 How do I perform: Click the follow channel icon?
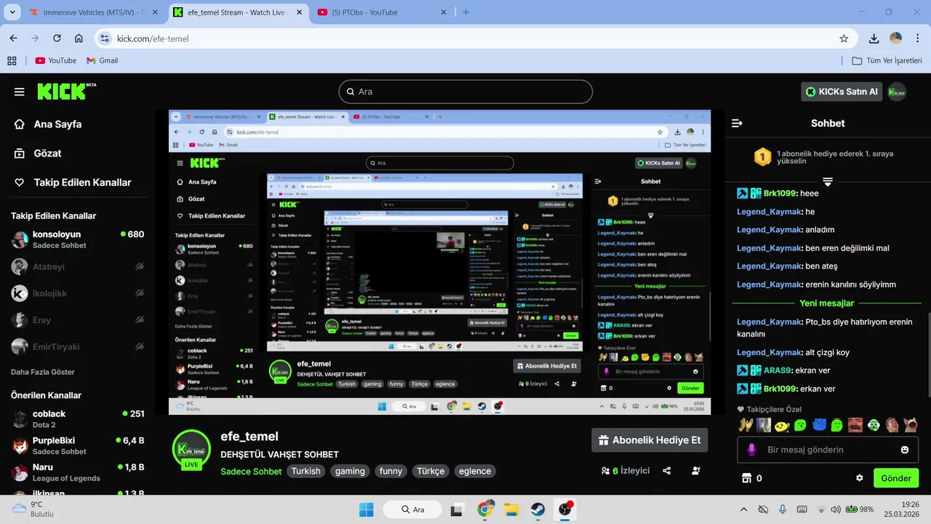(x=696, y=471)
